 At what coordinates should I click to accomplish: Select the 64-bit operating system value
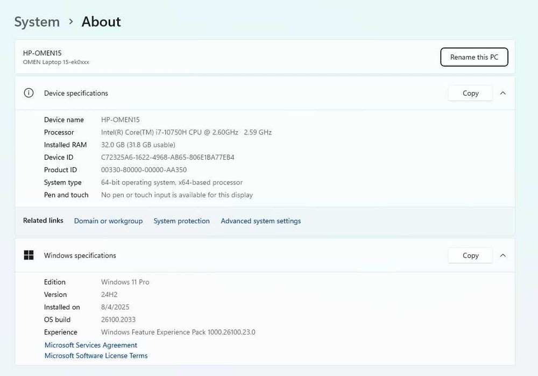172,182
